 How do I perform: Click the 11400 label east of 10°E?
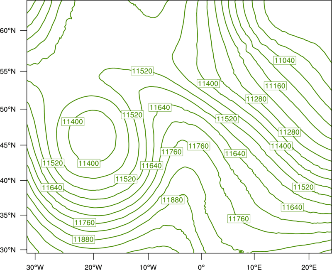[281, 146]
